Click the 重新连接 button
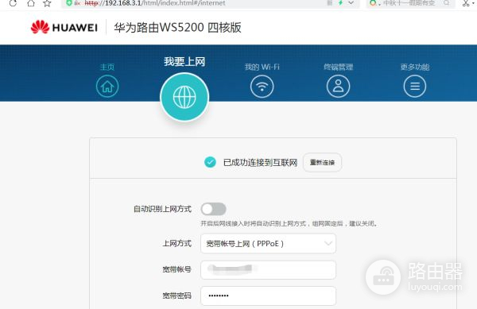The width and height of the screenshot is (477, 309). [323, 163]
